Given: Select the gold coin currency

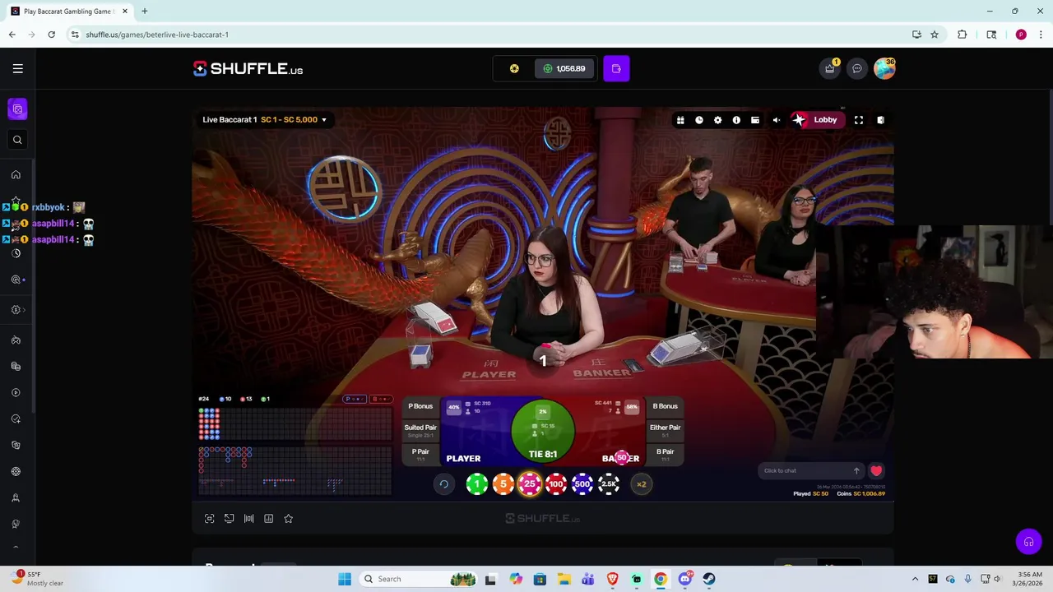Looking at the screenshot, I should click(x=514, y=68).
